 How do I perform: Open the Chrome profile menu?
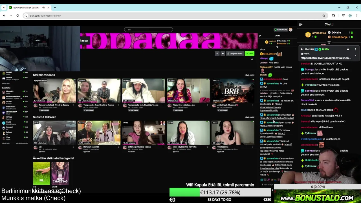(x=350, y=16)
